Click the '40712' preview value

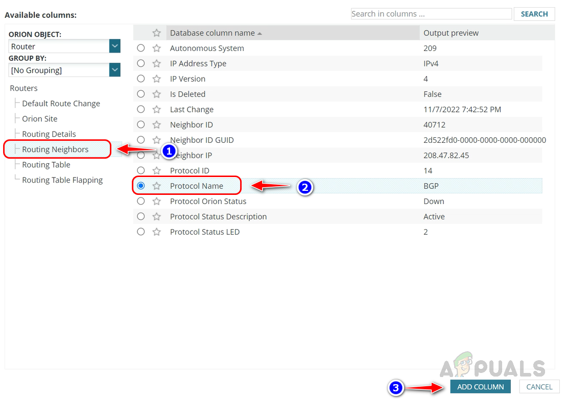(x=434, y=125)
